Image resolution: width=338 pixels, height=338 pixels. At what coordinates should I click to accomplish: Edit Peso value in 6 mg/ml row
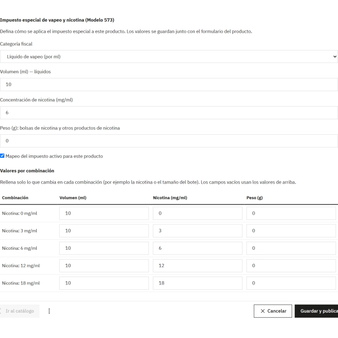[x=291, y=248]
